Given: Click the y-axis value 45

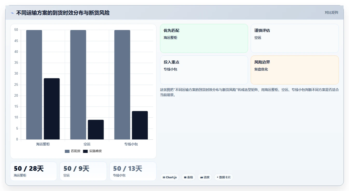Looking at the screenshot, I should click(x=16, y=41).
